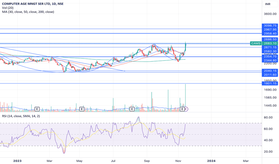Click the earnings E marker near November
Viewport: 279px width, 164px height.
(x=182, y=109)
